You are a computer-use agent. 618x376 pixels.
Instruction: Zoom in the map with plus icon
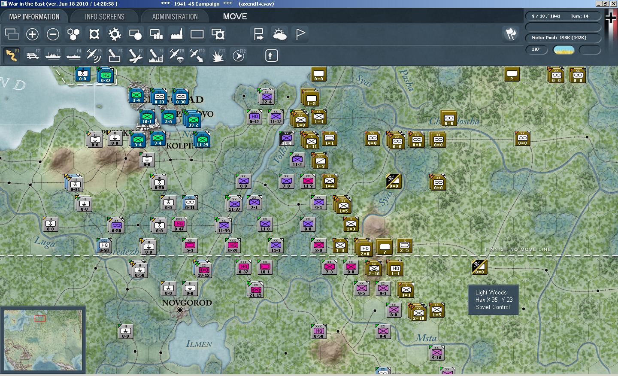coord(32,34)
